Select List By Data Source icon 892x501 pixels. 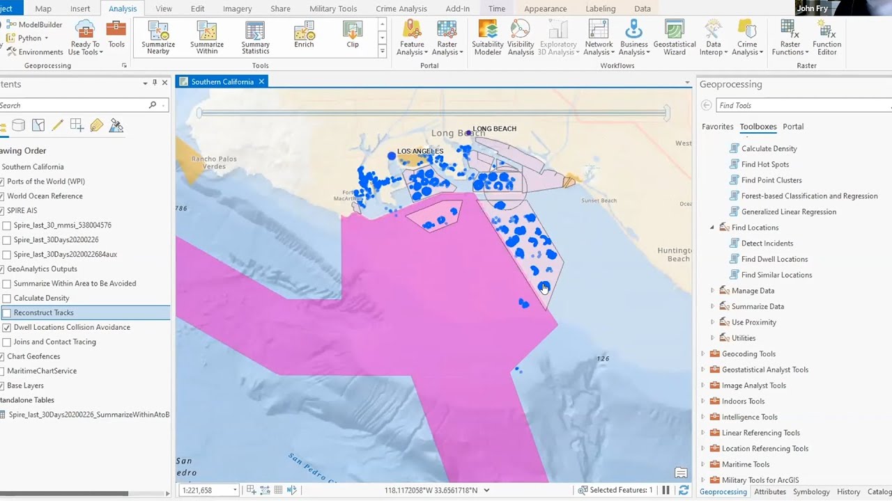tap(19, 125)
